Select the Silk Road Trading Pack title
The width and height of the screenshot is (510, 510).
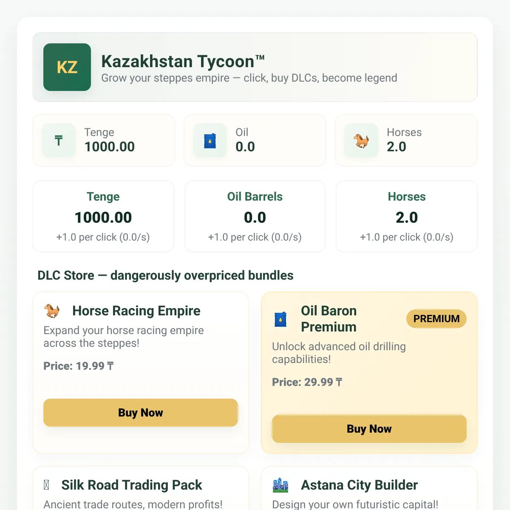[132, 485]
